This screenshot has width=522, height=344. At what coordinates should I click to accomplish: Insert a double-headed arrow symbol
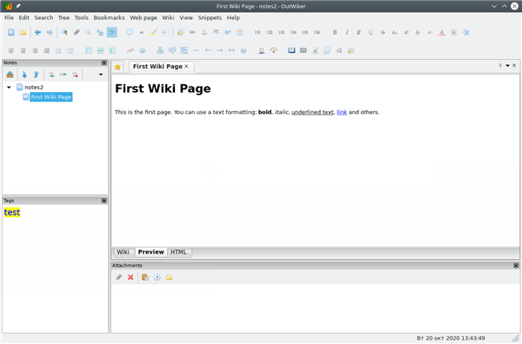point(231,50)
